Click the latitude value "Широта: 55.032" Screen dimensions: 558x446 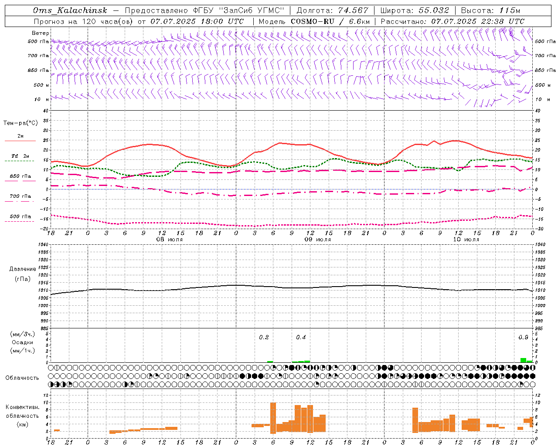(x=415, y=10)
